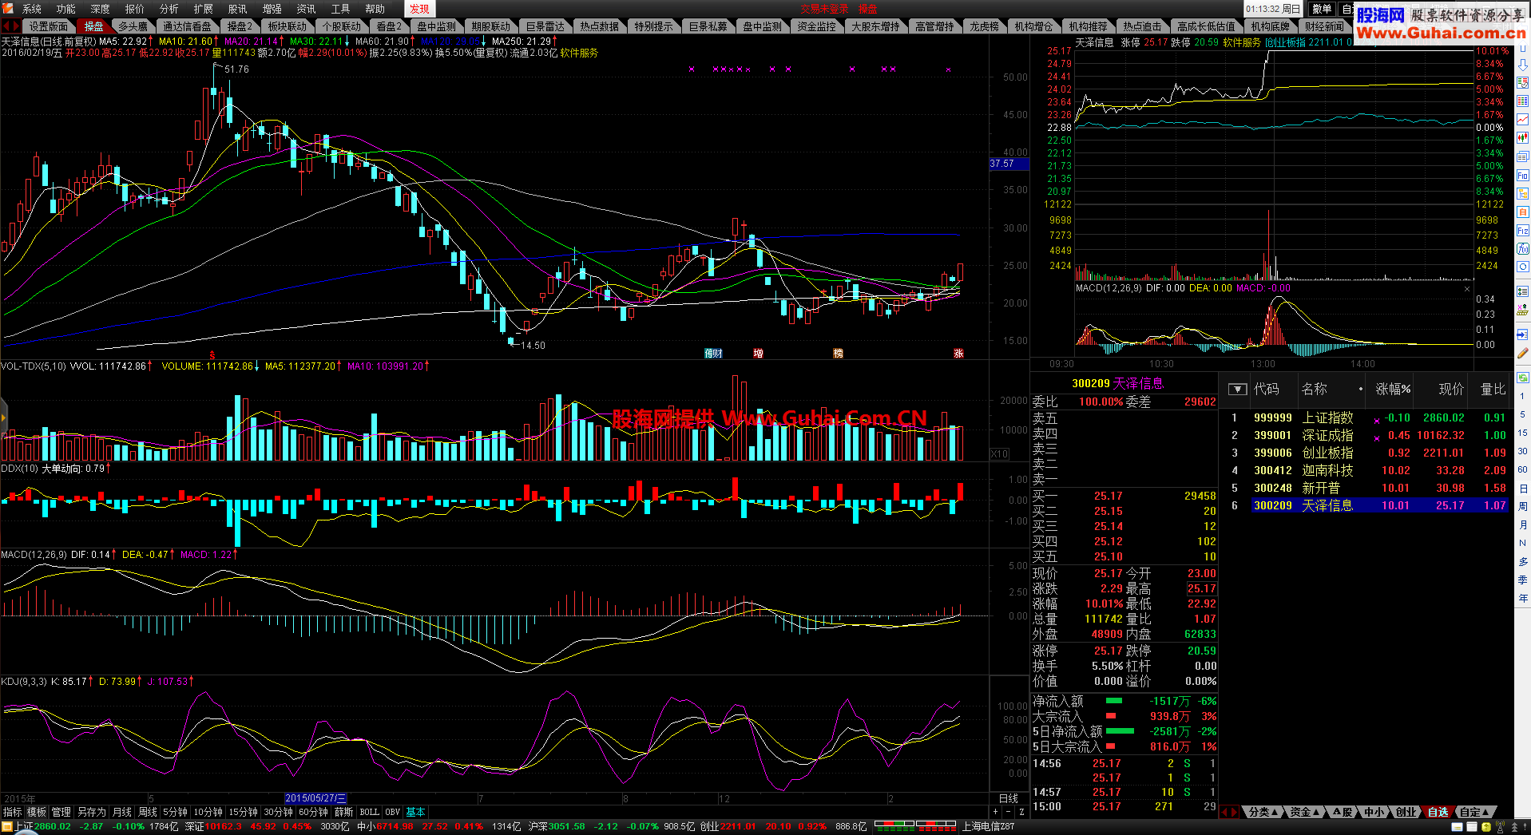
Task: Select the 迦南科技 watchlist row
Action: [x=1365, y=470]
